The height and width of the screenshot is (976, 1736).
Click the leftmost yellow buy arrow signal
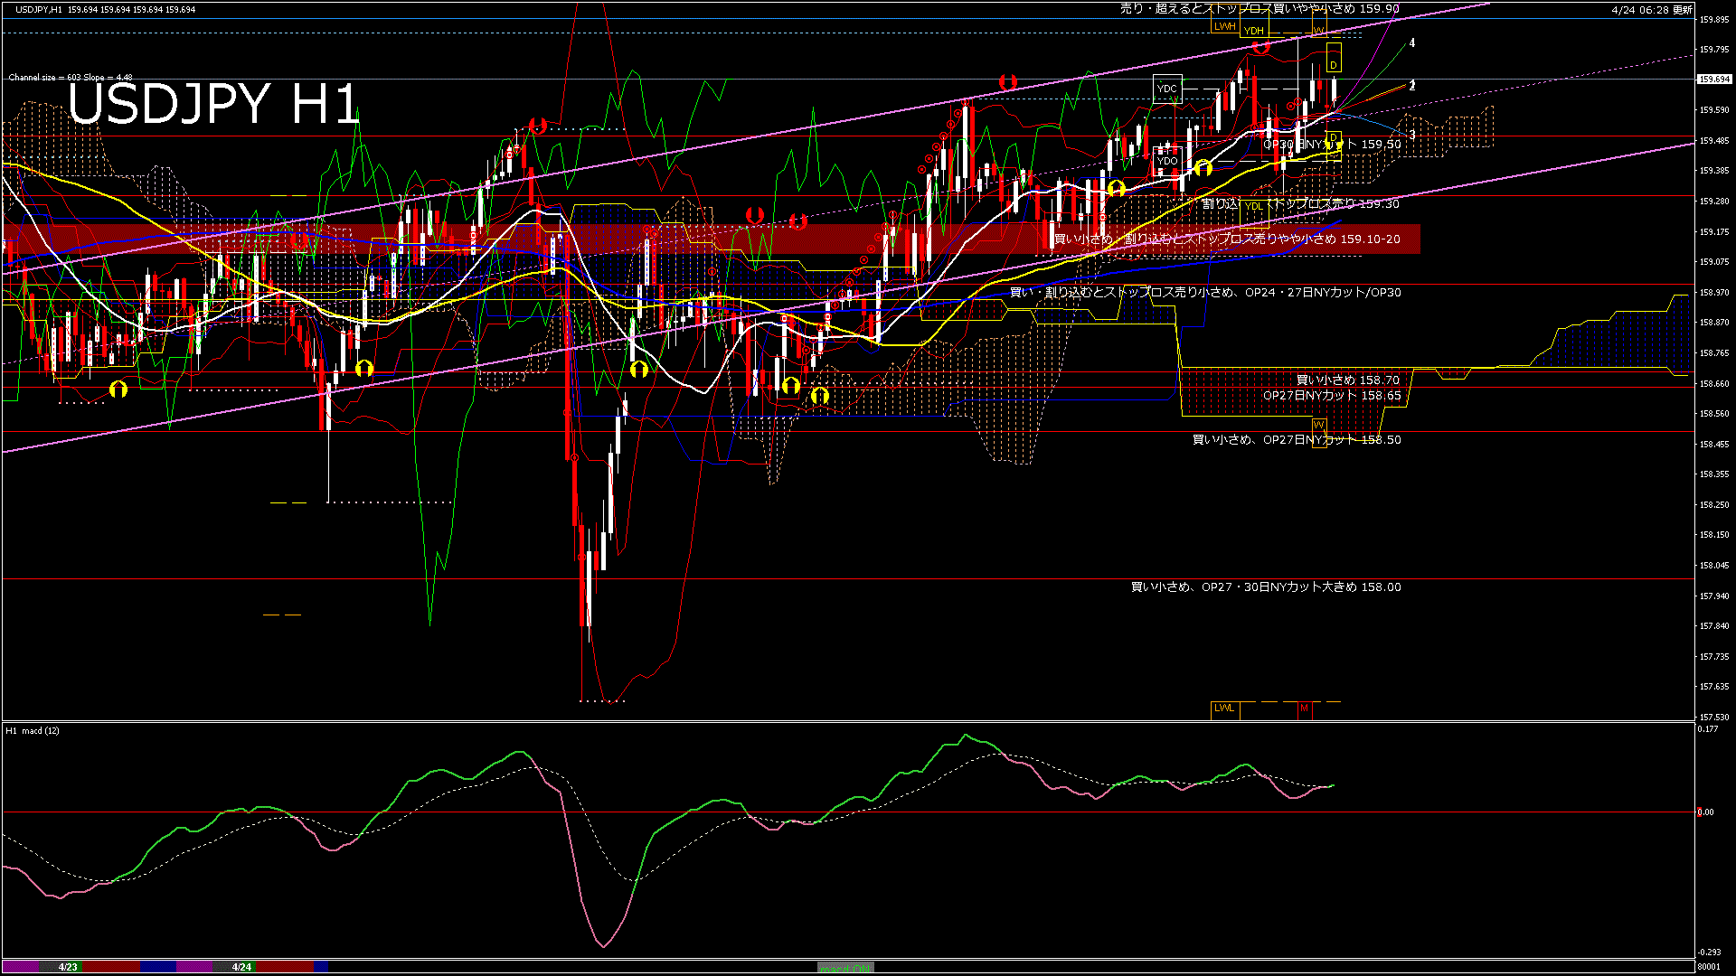click(x=118, y=389)
